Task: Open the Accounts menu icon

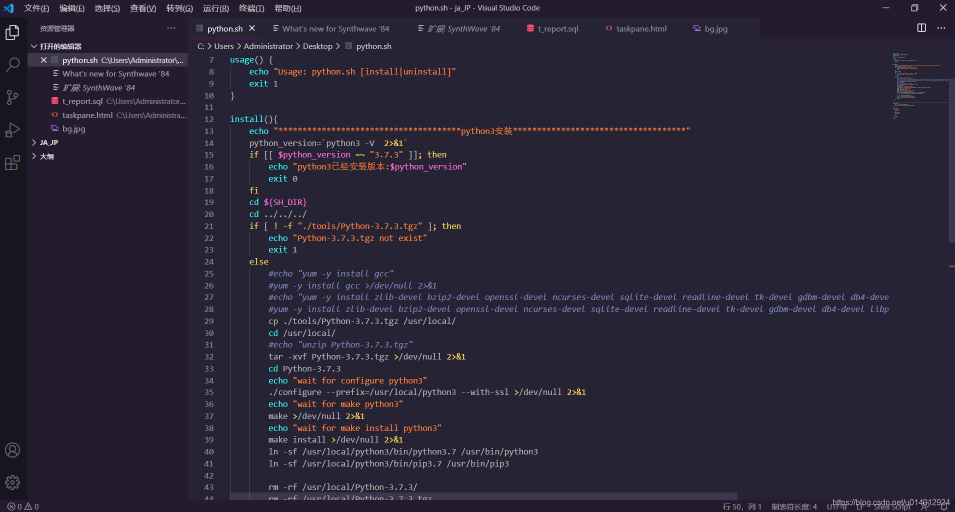Action: coord(12,450)
